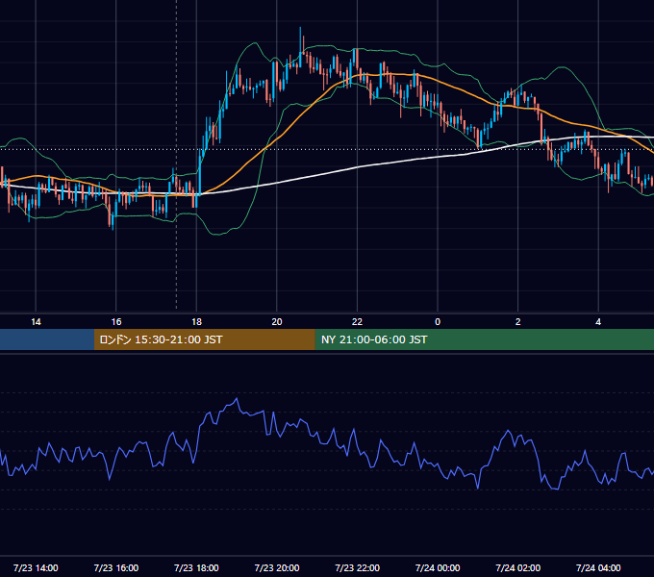This screenshot has height=577, width=654.
Task: Click the blue session bar before ロンドン
Action: tap(47, 339)
